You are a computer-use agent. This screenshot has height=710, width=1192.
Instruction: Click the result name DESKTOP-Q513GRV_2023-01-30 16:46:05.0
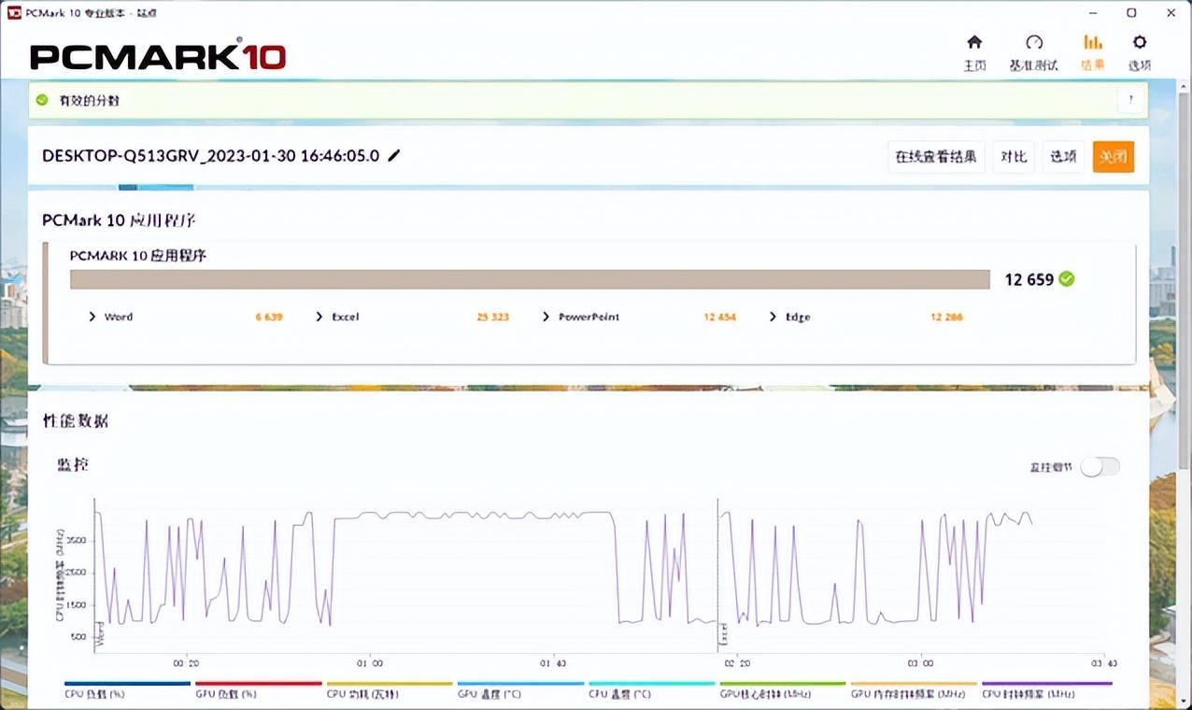[211, 156]
